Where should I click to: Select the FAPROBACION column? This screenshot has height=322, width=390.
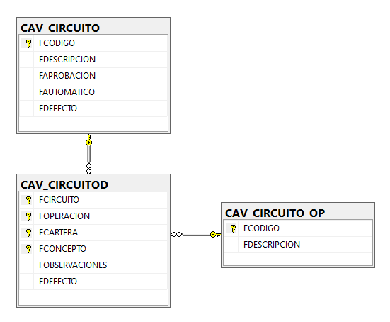[93, 76]
